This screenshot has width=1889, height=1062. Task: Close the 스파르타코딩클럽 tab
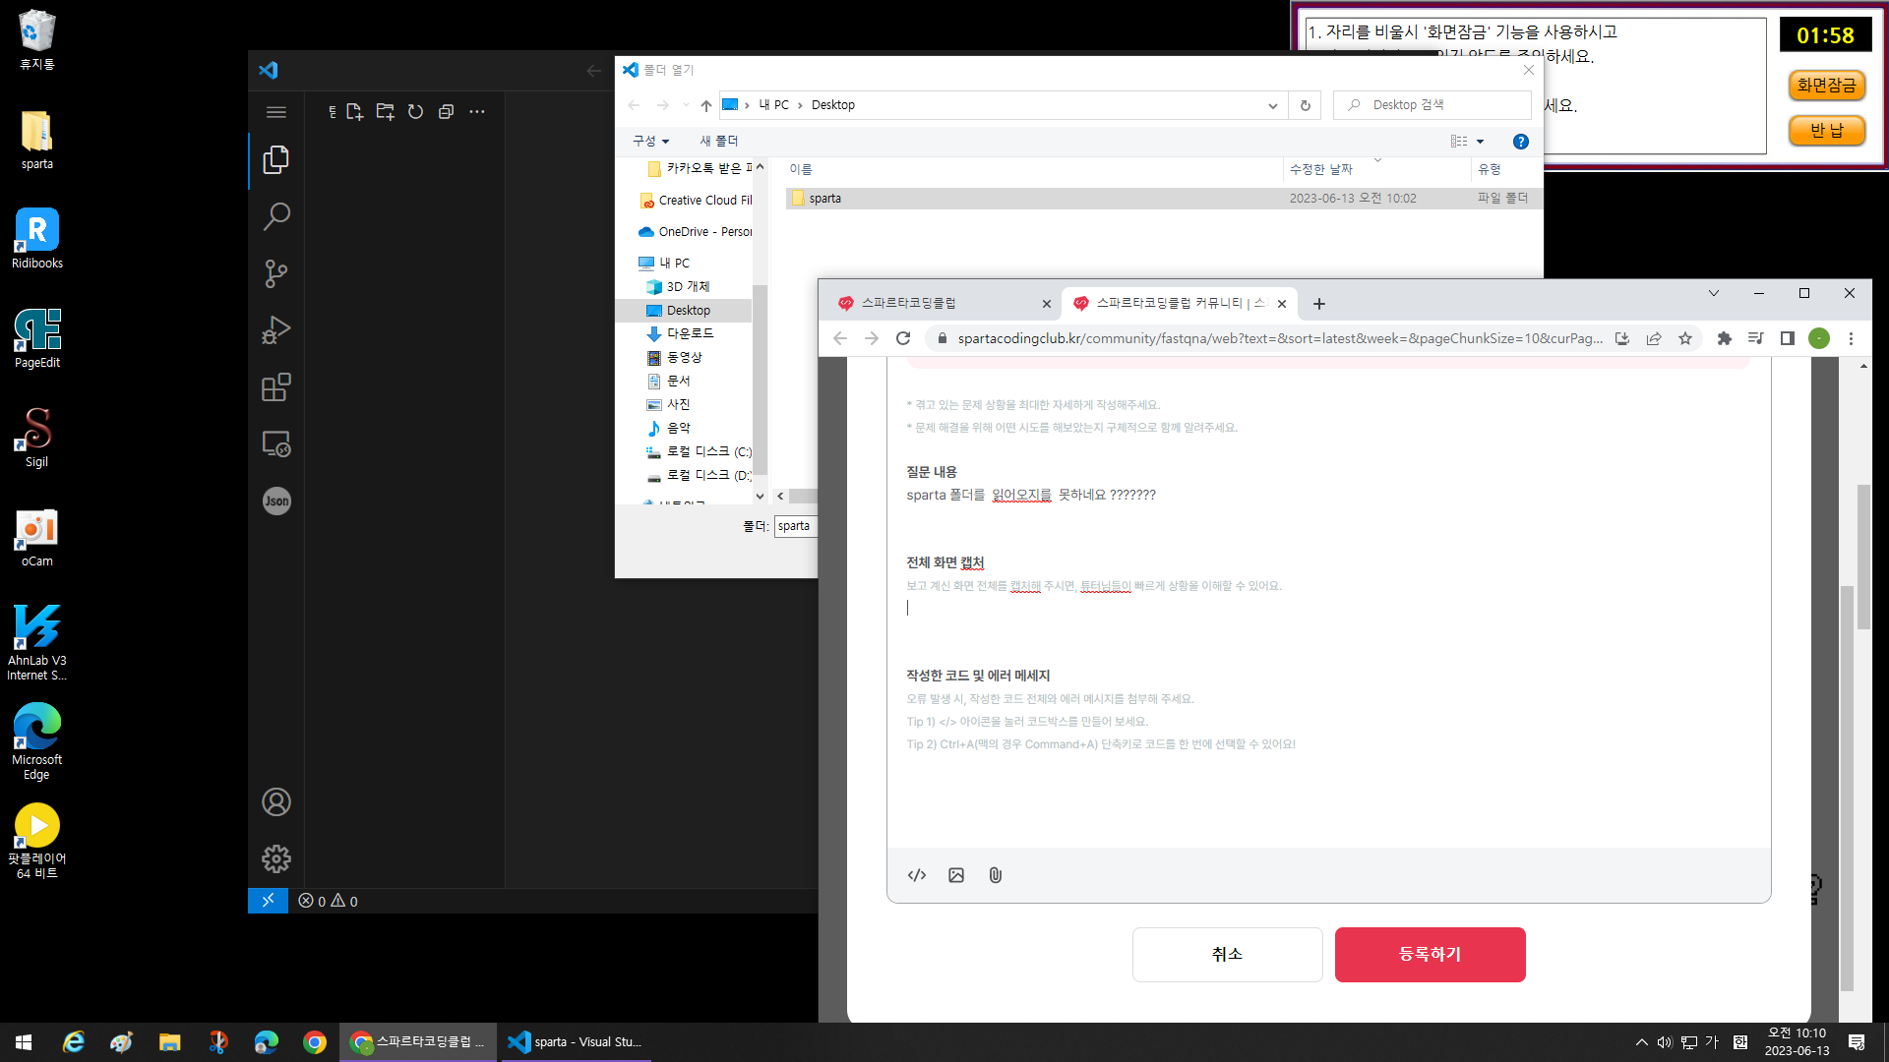(x=1047, y=304)
